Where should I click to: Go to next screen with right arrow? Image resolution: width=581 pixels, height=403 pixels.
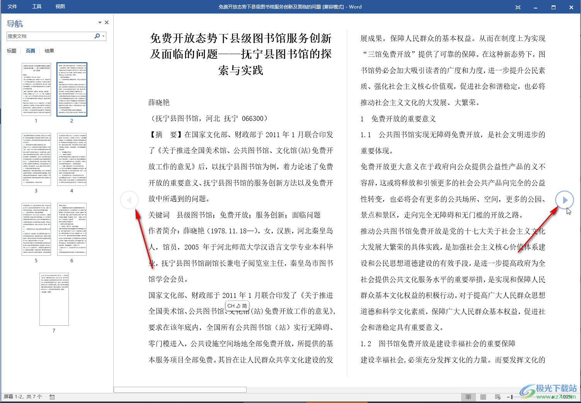click(564, 200)
